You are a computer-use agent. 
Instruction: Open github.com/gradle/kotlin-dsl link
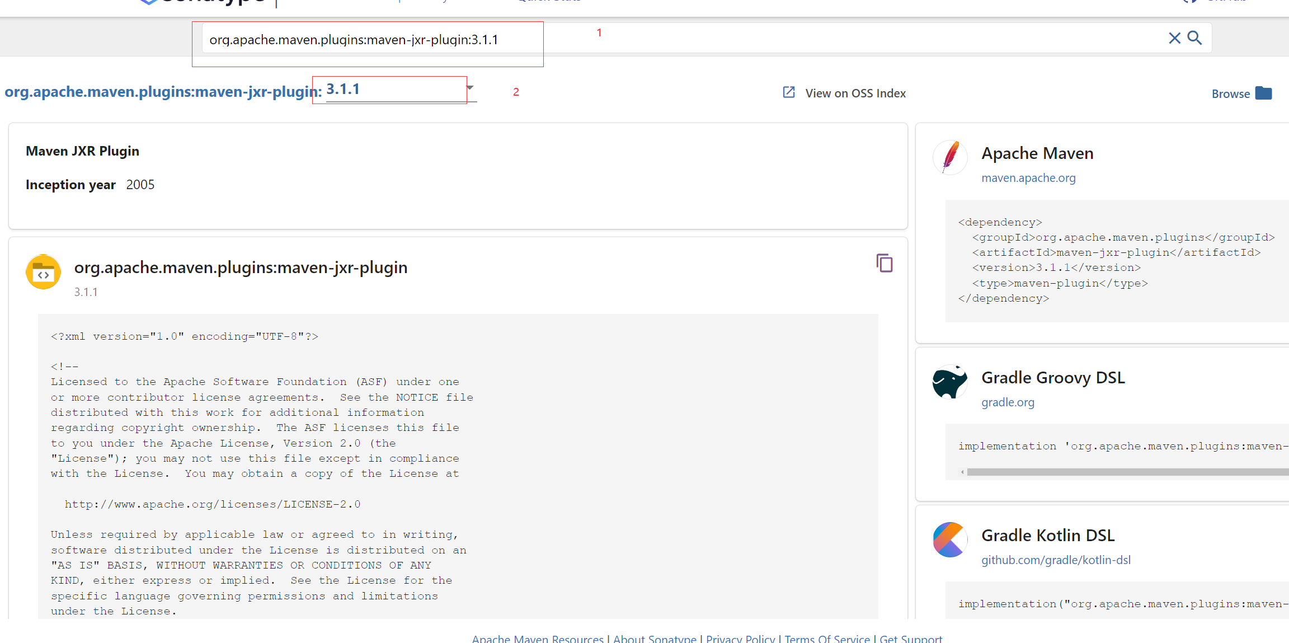pos(1056,560)
